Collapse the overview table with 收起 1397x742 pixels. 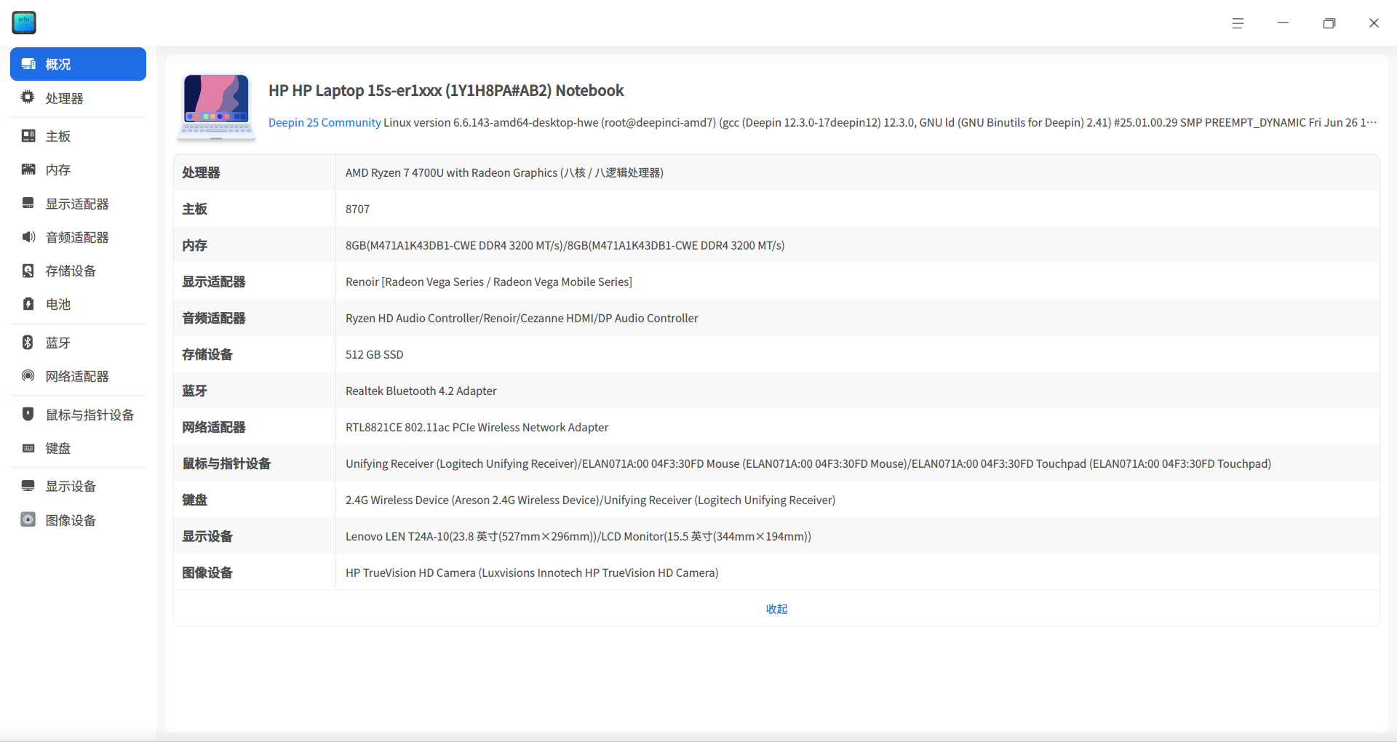pyautogui.click(x=776, y=609)
